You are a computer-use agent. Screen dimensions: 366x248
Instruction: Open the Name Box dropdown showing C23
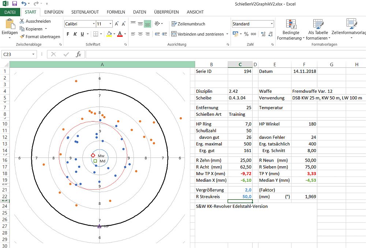click(x=33, y=54)
